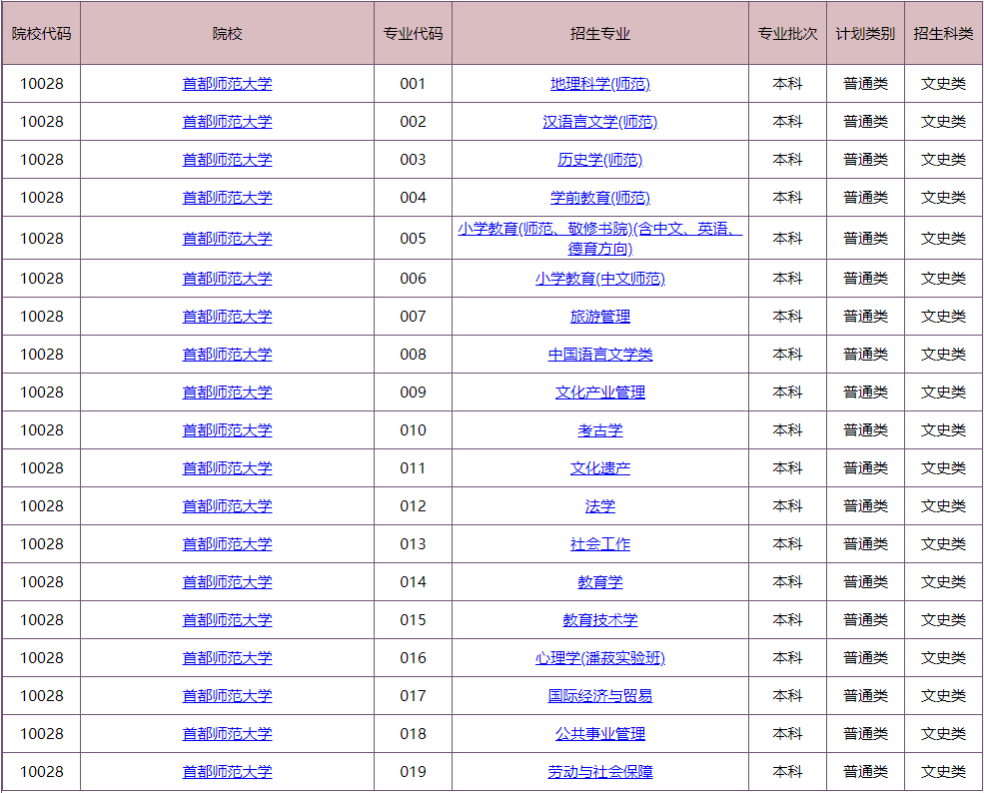
Task: Open the 中国语言文学类 major link
Action: pyautogui.click(x=600, y=355)
